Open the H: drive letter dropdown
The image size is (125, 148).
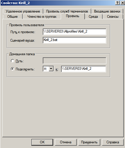tap(51, 69)
